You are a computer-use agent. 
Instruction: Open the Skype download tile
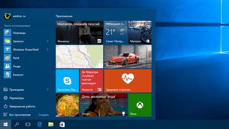point(67,81)
